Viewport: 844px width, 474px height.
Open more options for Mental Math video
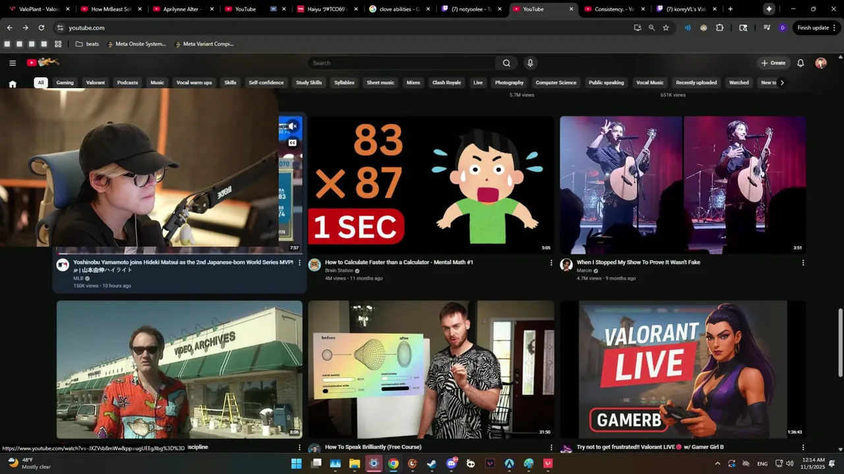[551, 263]
